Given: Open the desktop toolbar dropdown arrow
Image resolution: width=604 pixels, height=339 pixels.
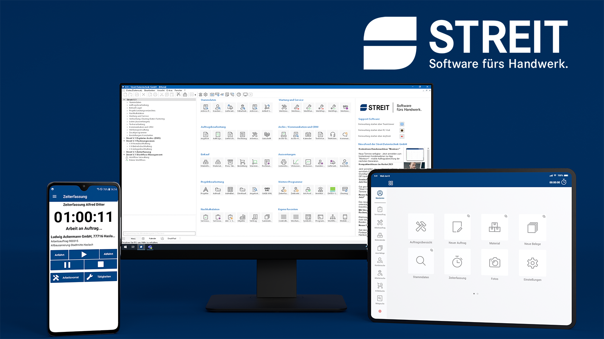Looking at the screenshot, I should pos(195,95).
